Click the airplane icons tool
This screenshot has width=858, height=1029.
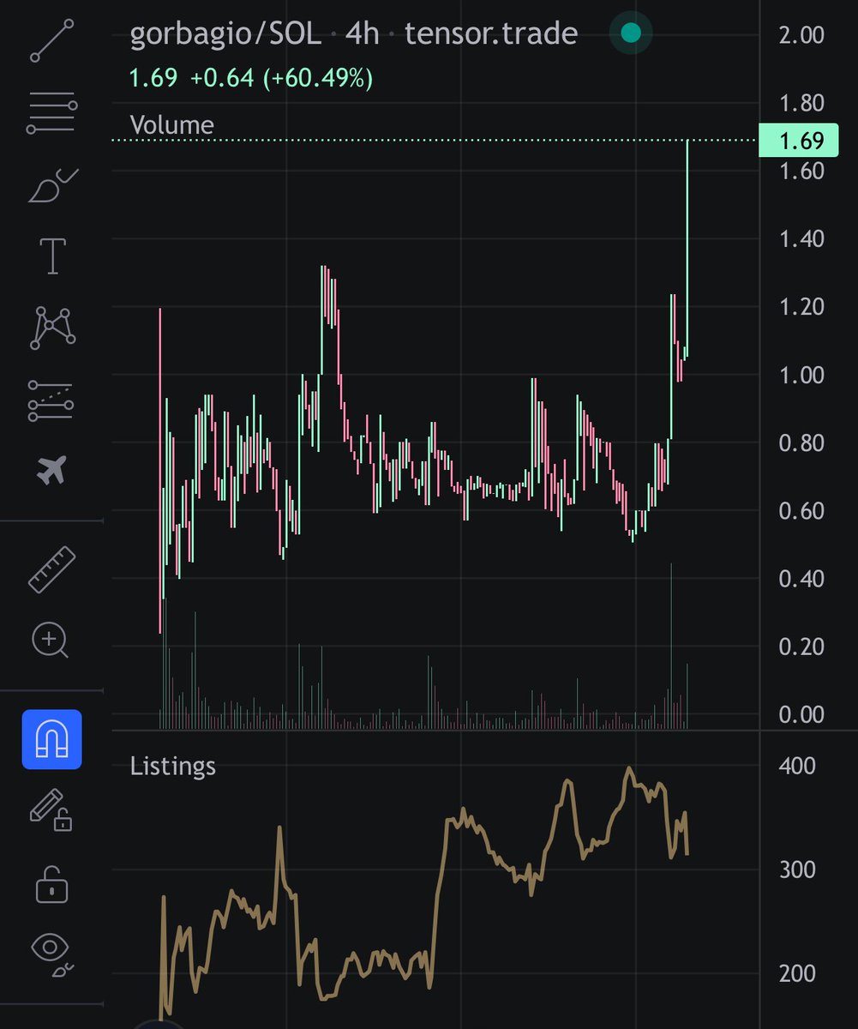click(52, 470)
